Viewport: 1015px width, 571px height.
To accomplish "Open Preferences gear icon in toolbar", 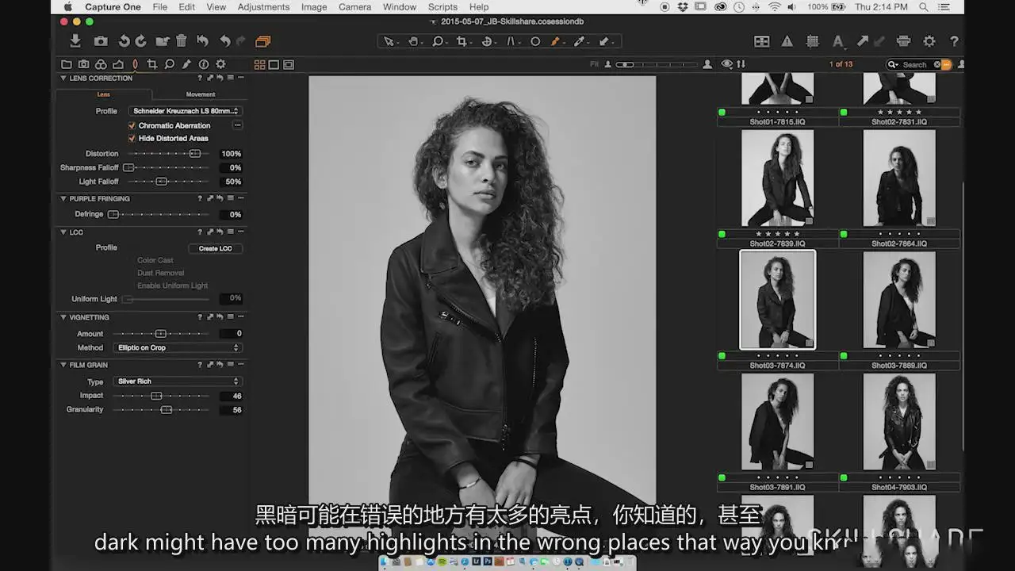I will [x=929, y=41].
